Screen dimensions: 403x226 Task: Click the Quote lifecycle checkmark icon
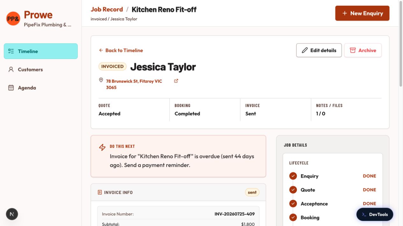click(293, 190)
